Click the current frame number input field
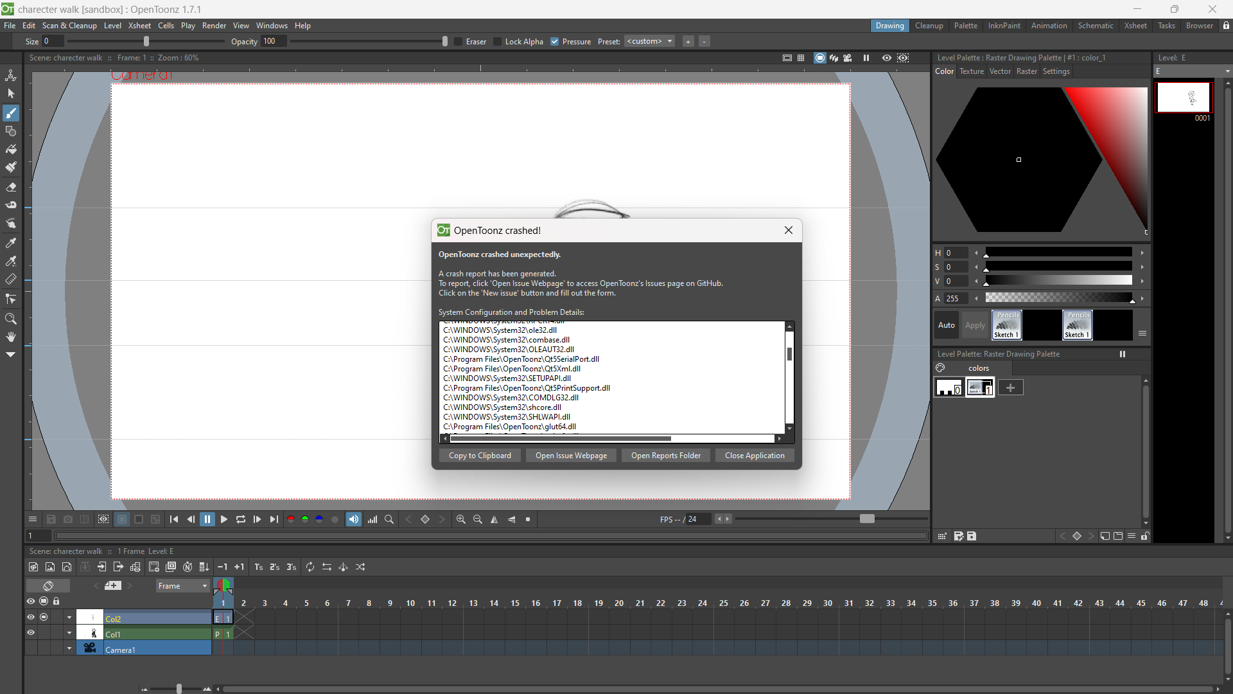The height and width of the screenshot is (694, 1233). pyautogui.click(x=37, y=535)
